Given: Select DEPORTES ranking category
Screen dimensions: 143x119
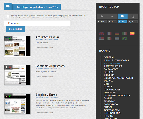Looking at the screenshot, I should [110, 93].
